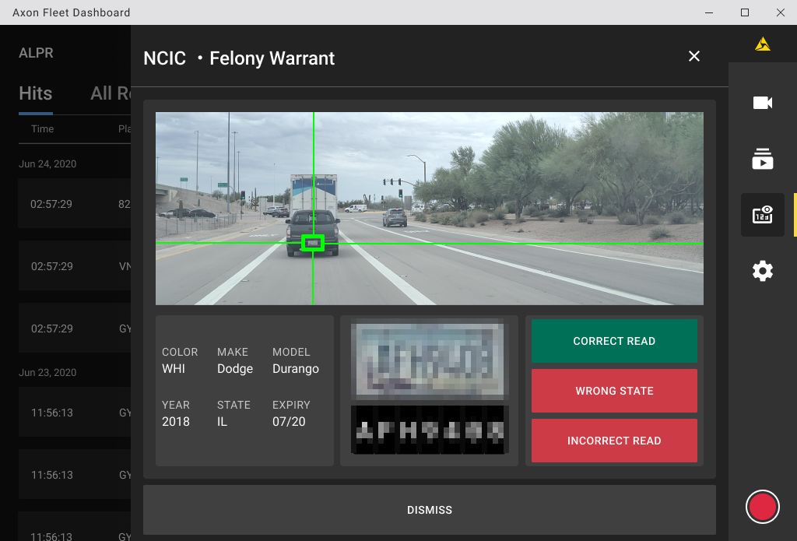Flag the hit as Wrong State

point(614,391)
